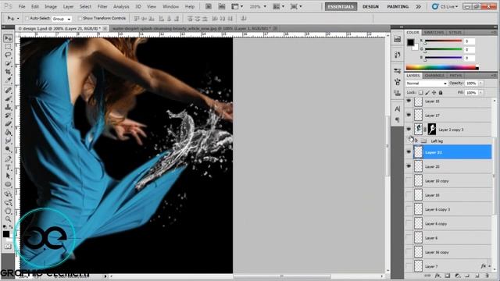500x281 pixels.
Task: Hide Layer 21 visibility eye
Action: 409,152
